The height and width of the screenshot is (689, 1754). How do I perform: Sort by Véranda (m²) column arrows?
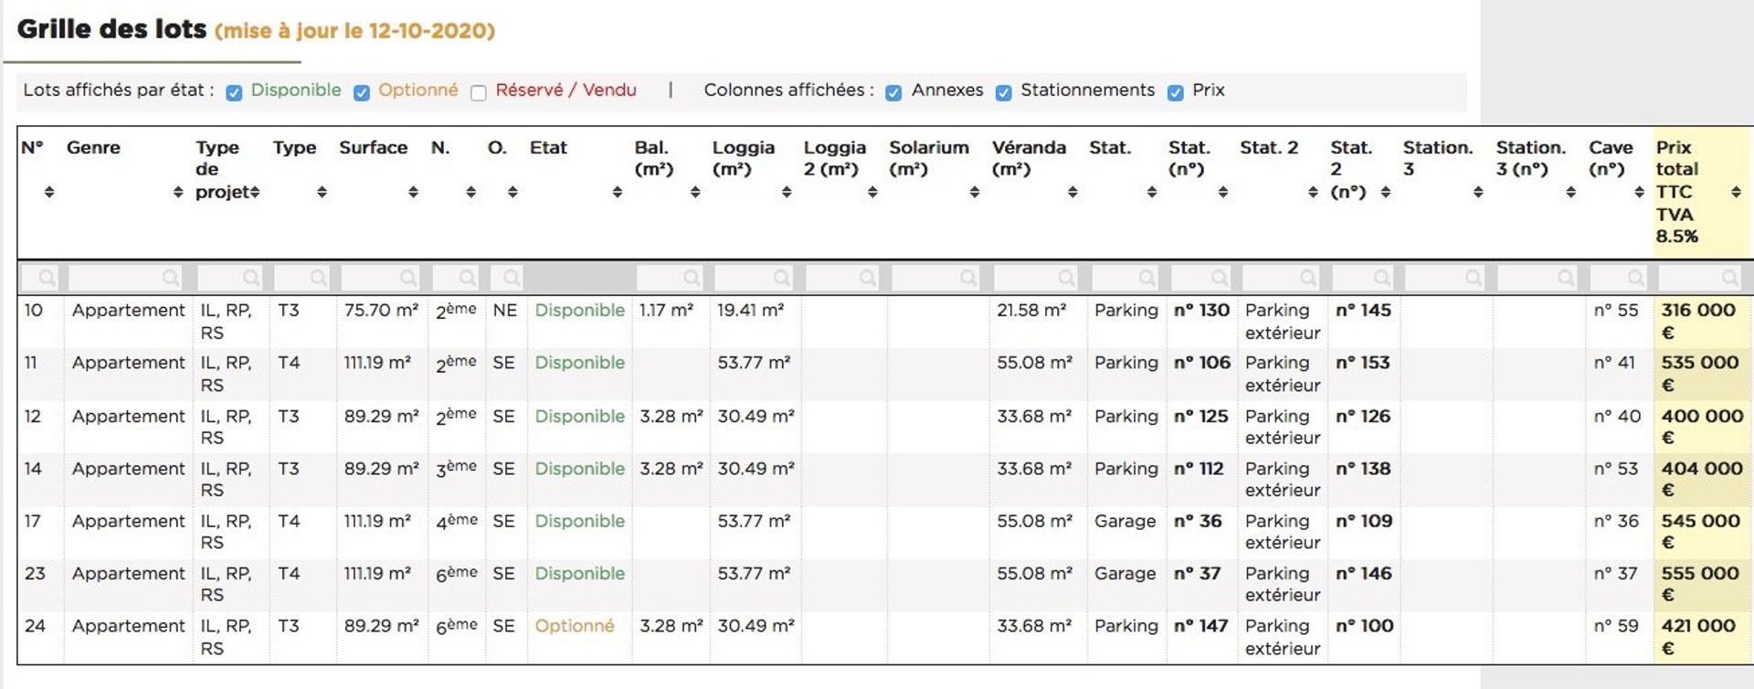(x=1072, y=192)
